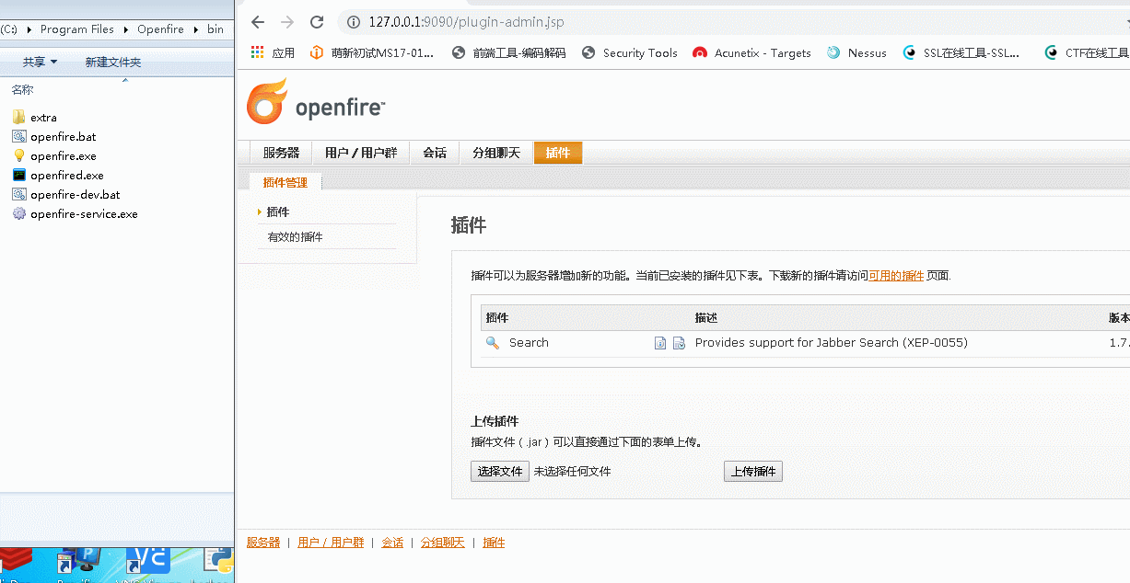Viewport: 1130px width, 583px height.
Task: Select the openfire.exe lightbulb icon
Action: (x=19, y=156)
